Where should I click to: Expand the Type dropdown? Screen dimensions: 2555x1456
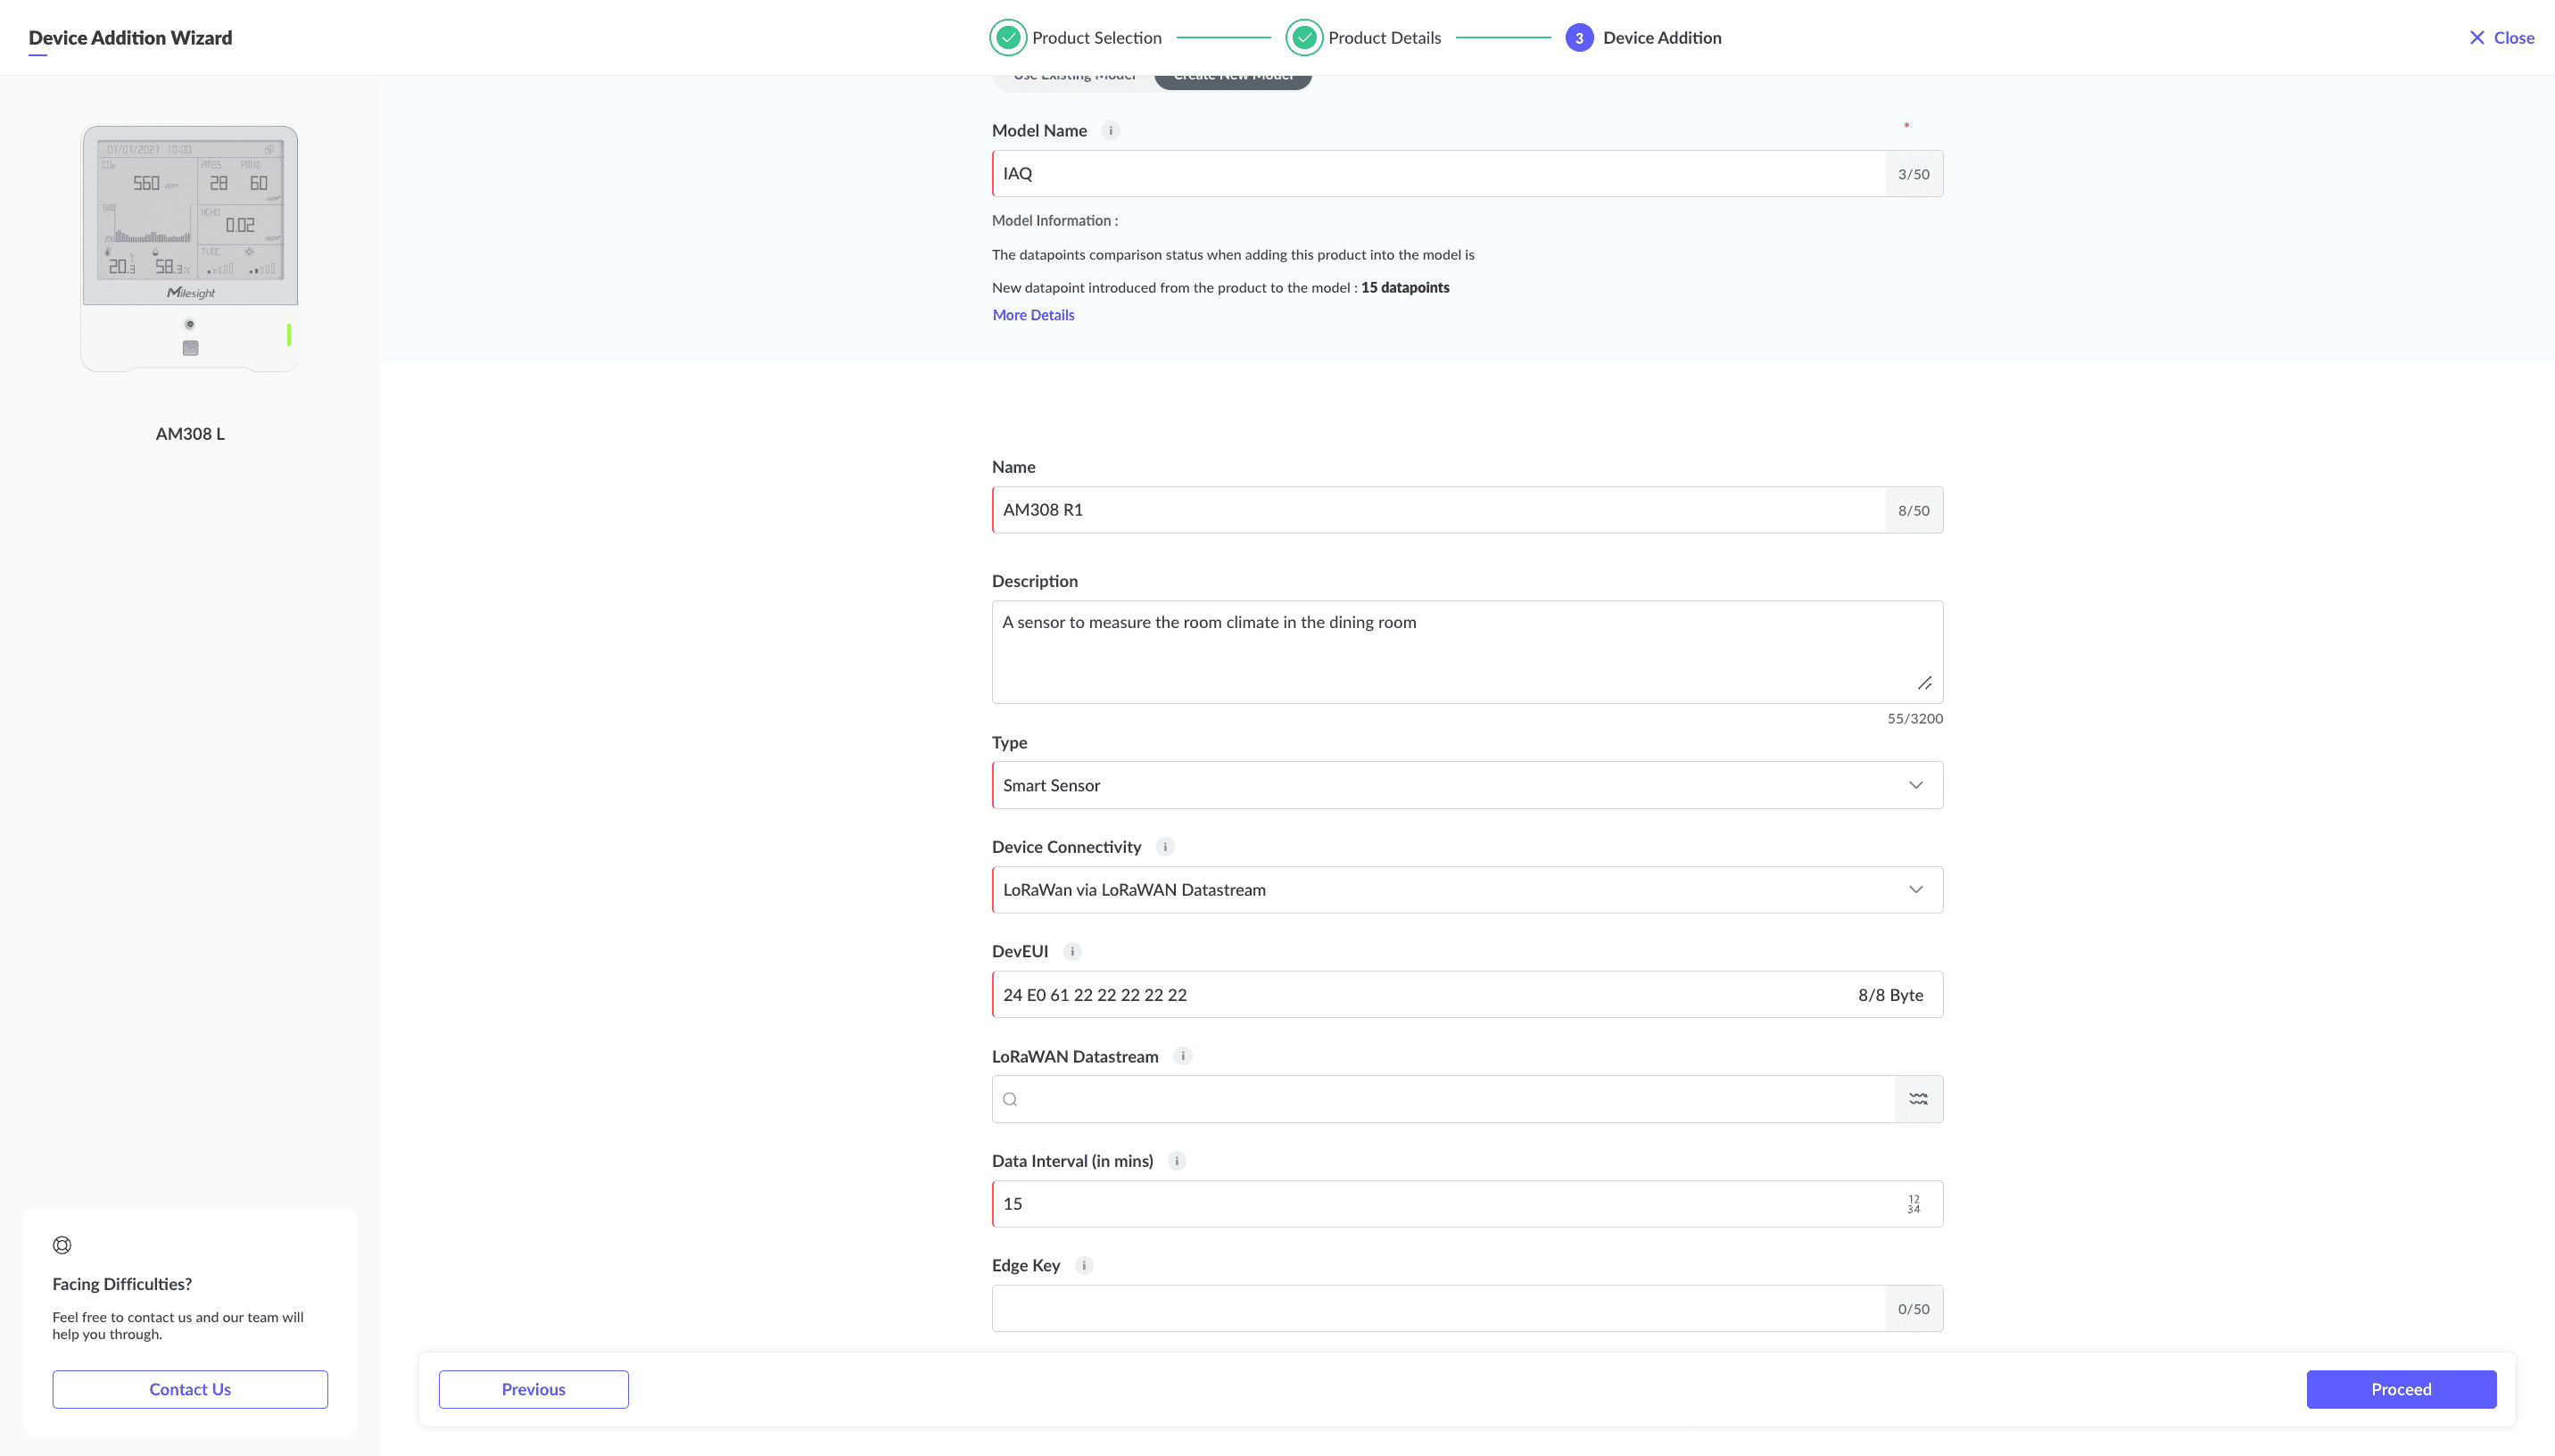click(x=1467, y=785)
